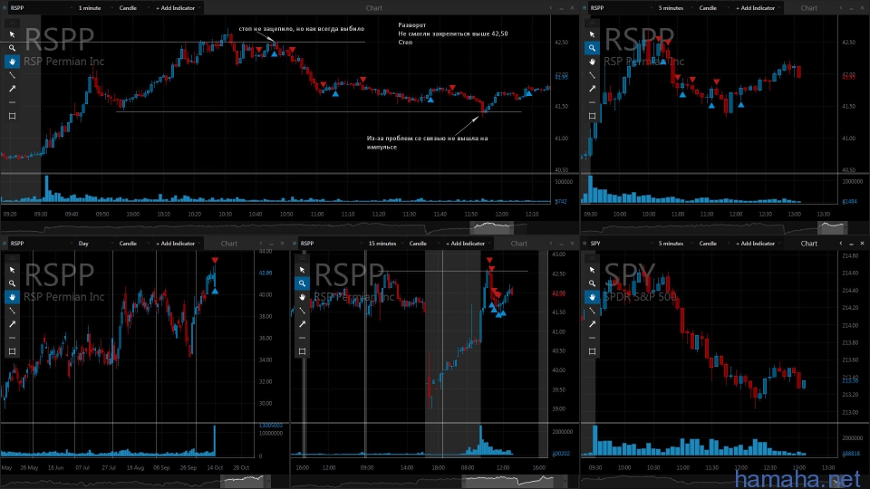Activate the hand tool in RSPP Day chart

pyautogui.click(x=12, y=297)
